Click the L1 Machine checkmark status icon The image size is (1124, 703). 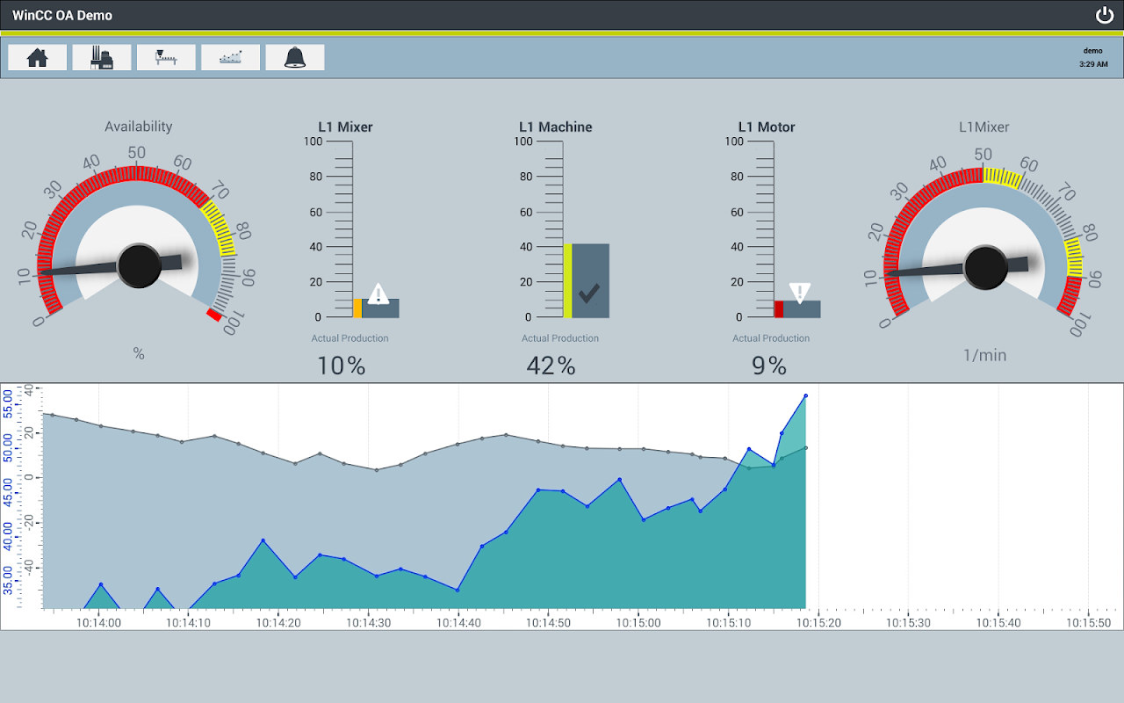pos(589,293)
